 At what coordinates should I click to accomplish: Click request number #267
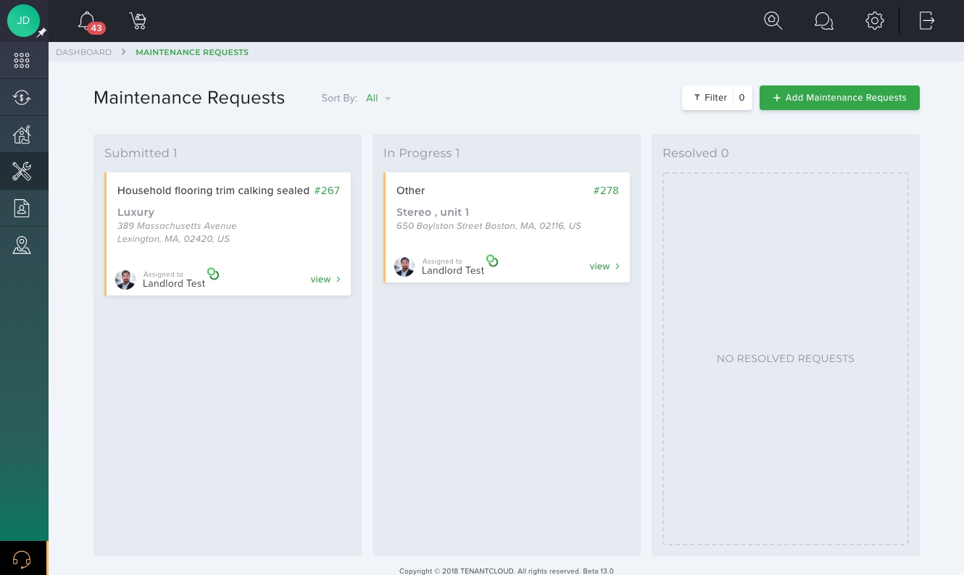pyautogui.click(x=327, y=190)
